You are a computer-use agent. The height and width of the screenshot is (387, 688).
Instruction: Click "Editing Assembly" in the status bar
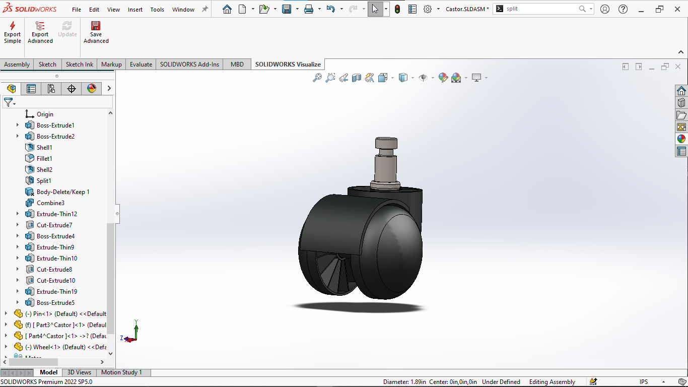[x=552, y=382]
